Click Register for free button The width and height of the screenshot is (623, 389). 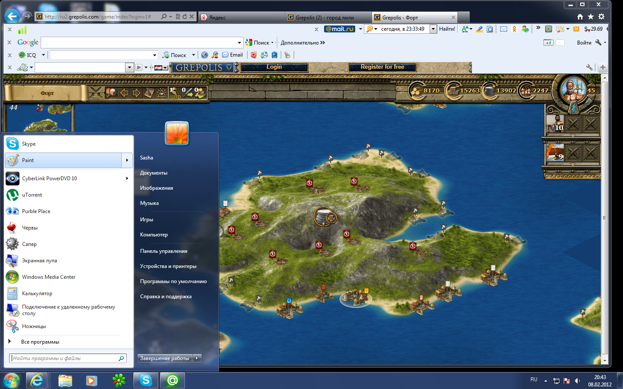382,67
